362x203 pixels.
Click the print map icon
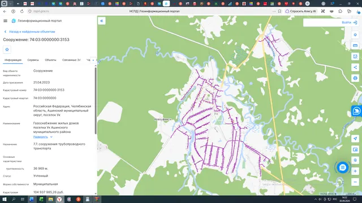pyautogui.click(x=355, y=78)
